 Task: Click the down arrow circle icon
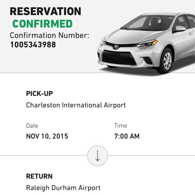click(97, 156)
